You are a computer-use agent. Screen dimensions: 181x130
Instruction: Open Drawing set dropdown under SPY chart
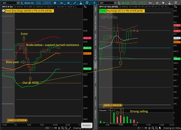tap(172, 128)
